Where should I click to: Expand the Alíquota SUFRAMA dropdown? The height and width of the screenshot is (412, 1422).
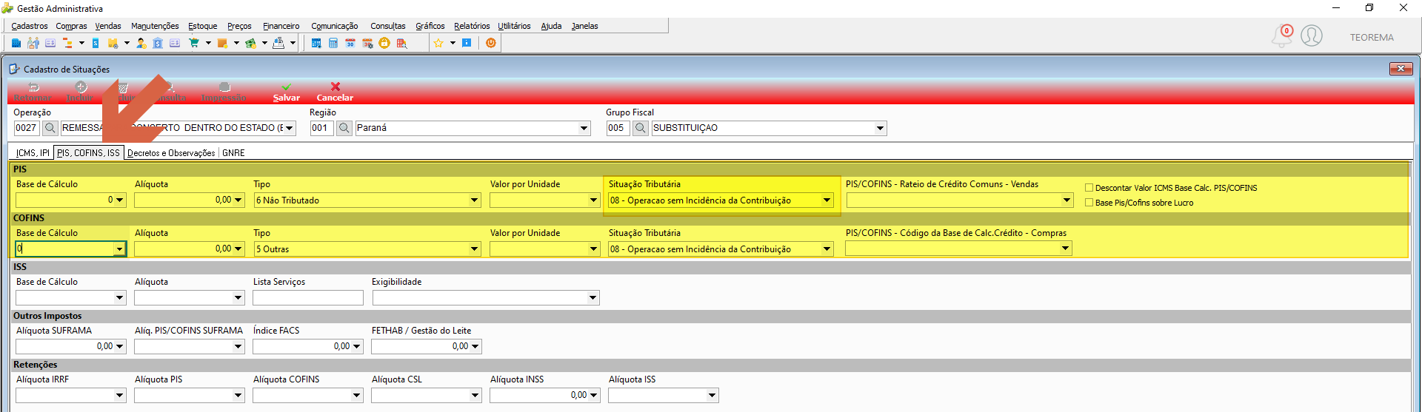[x=119, y=347]
